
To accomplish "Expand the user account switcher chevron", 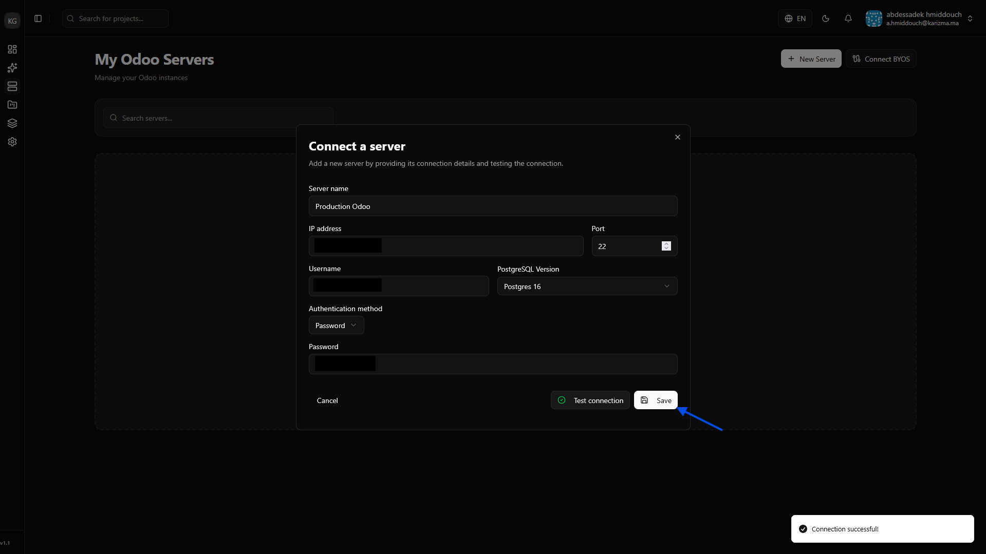I will coord(970,18).
